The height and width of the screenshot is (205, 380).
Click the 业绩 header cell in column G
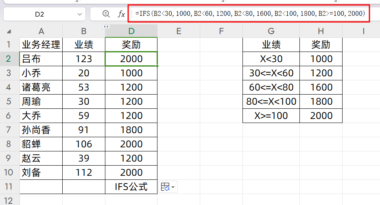click(271, 45)
